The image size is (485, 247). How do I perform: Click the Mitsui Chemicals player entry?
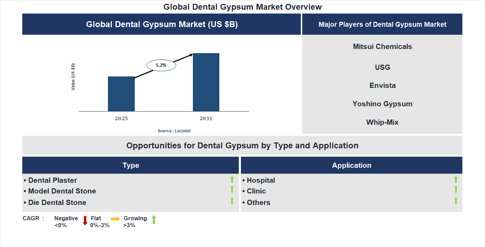pos(382,46)
